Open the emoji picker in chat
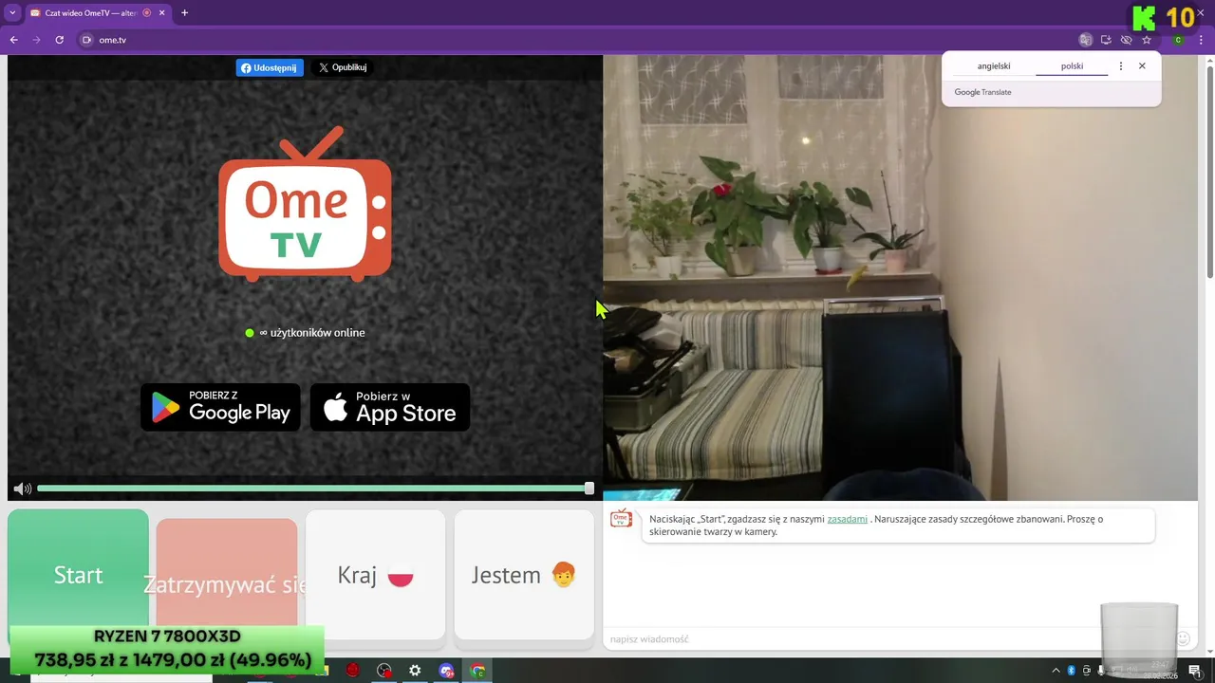 tap(1183, 639)
